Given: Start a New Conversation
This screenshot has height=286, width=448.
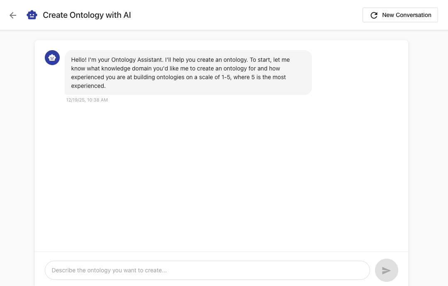Looking at the screenshot, I should [x=400, y=15].
